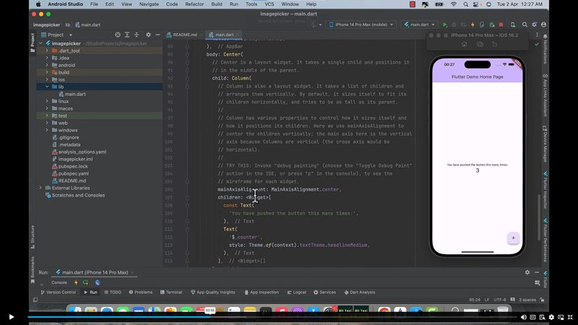Expand the ios folder
Viewport: 578px width, 325px height.
pyautogui.click(x=47, y=79)
